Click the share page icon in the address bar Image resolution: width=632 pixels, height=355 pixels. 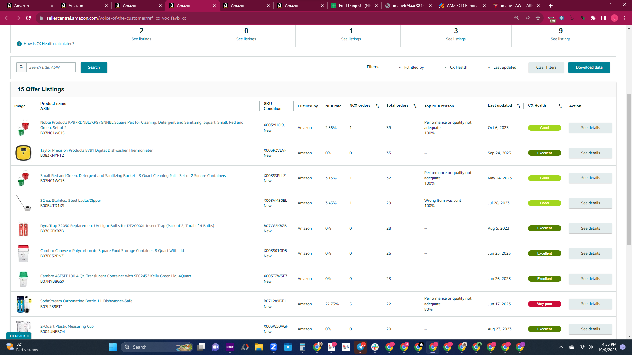[x=527, y=18]
